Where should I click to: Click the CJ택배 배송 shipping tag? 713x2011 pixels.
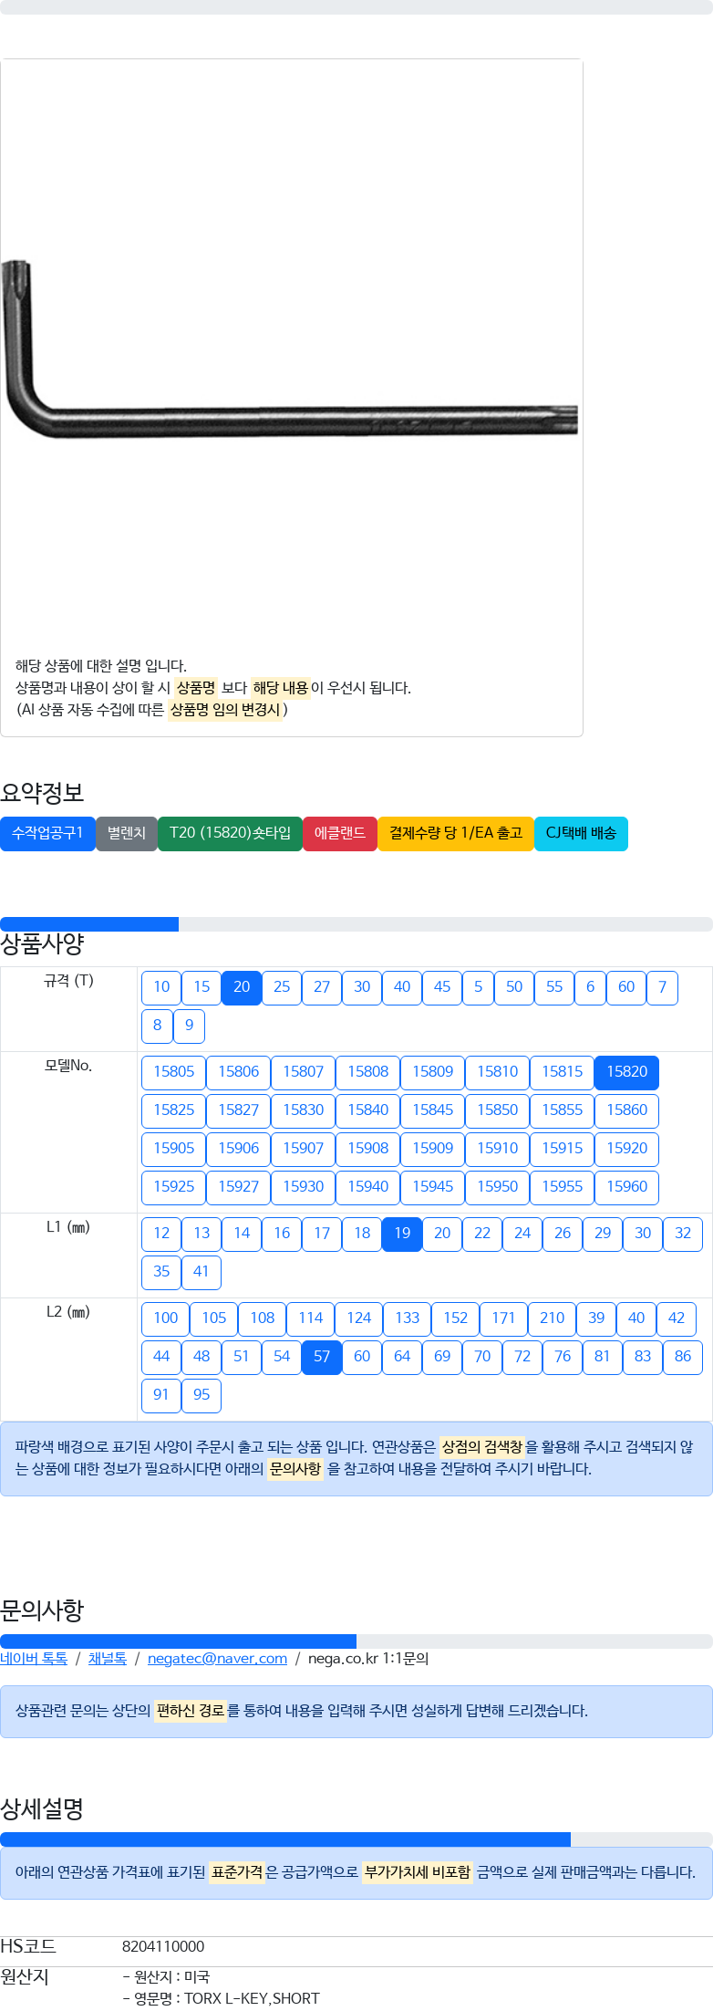tap(581, 833)
